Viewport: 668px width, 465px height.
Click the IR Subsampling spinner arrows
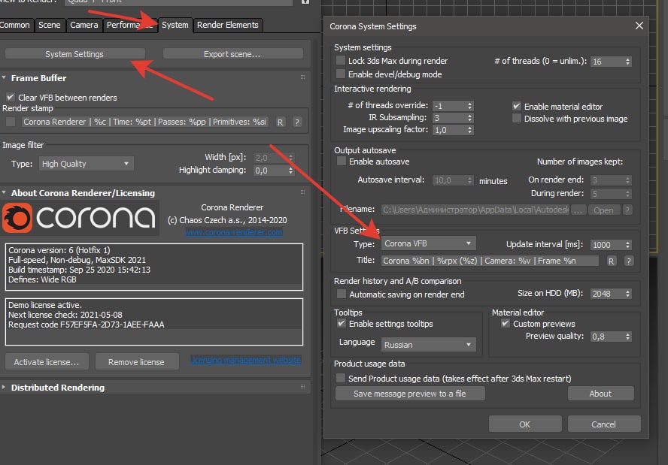tap(469, 118)
